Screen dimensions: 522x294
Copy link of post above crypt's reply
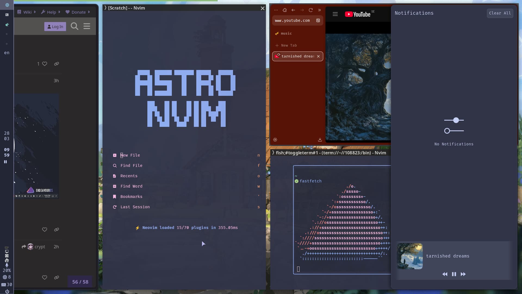(x=57, y=229)
